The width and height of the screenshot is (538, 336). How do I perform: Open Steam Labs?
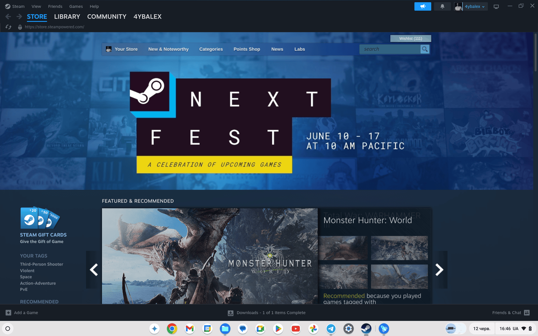300,49
